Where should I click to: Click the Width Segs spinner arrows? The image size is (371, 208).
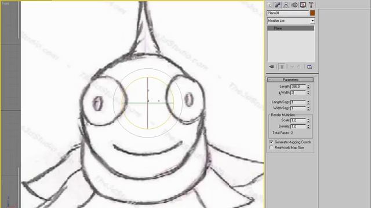[308, 108]
